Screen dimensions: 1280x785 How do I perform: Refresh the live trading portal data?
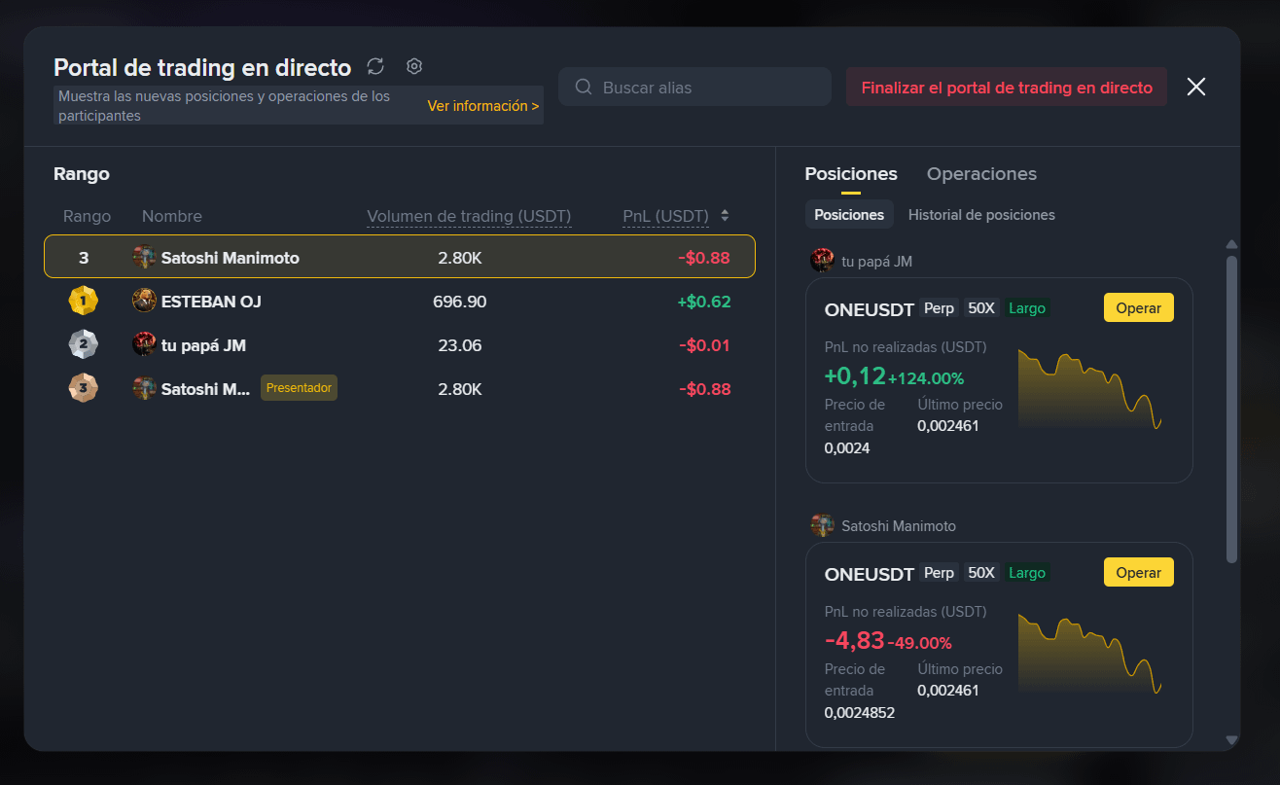click(x=375, y=66)
